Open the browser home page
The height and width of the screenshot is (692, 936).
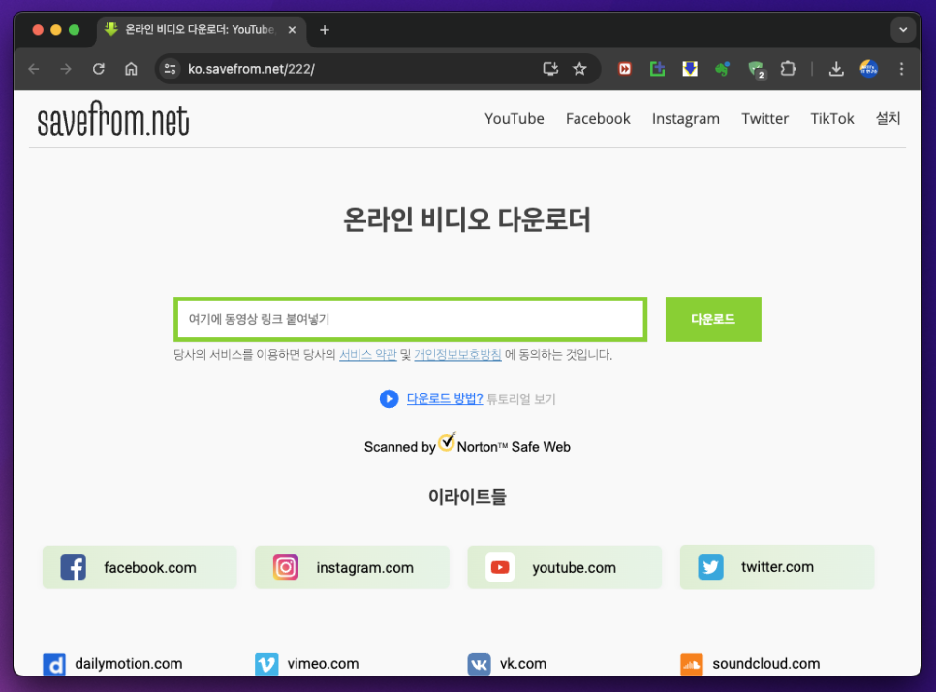[x=131, y=69]
